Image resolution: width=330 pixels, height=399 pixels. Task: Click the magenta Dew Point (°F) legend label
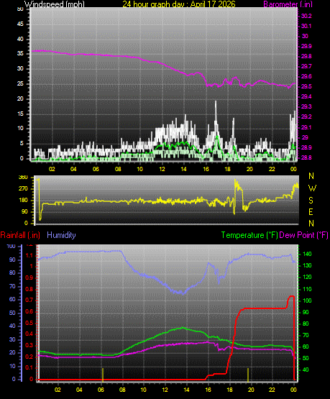point(304,235)
